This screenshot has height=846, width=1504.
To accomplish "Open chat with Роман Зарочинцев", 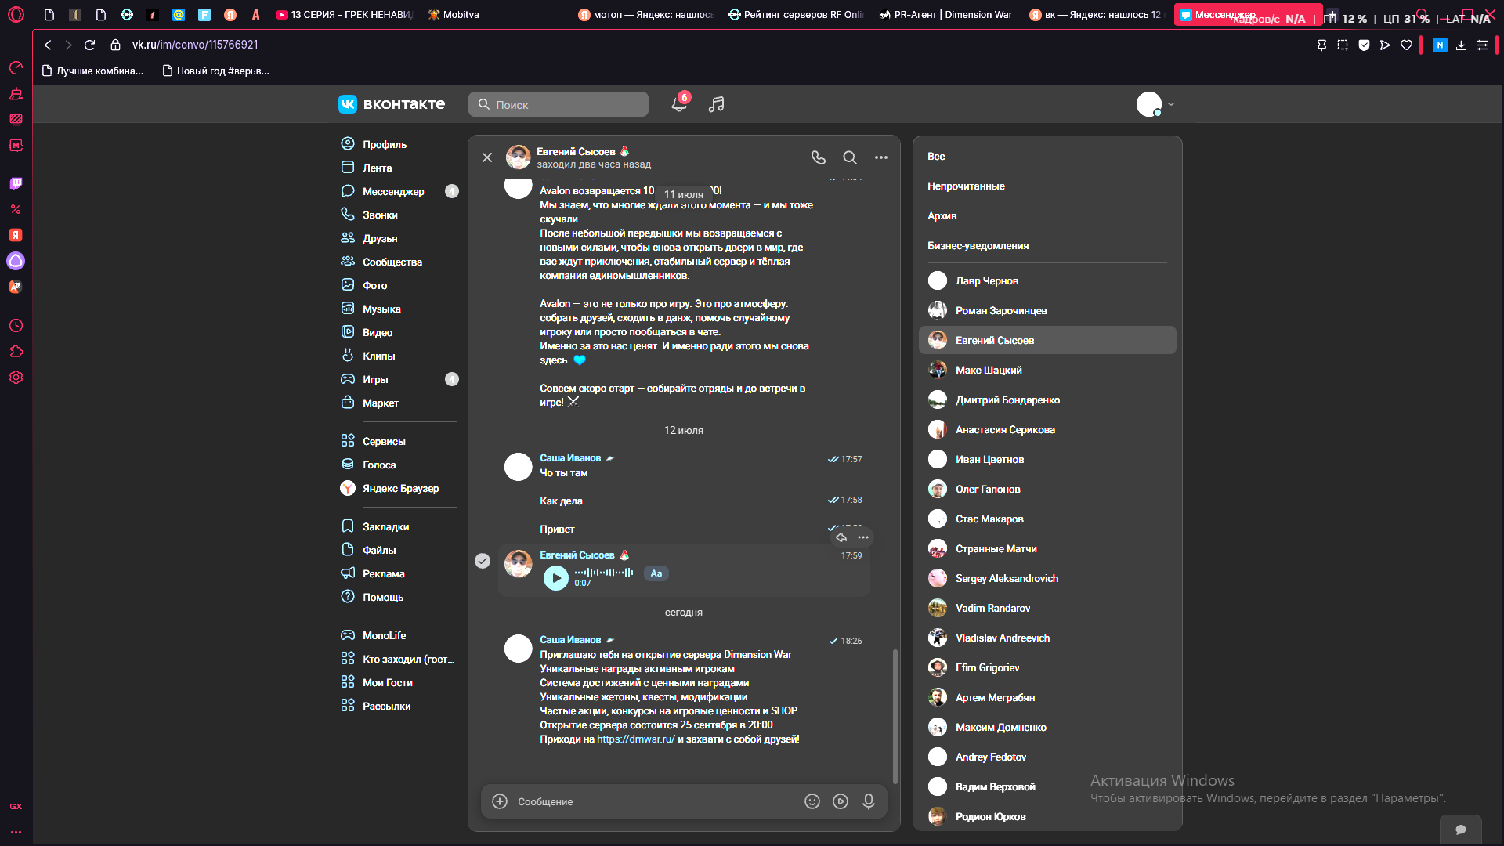I will [1047, 310].
